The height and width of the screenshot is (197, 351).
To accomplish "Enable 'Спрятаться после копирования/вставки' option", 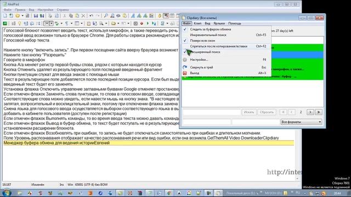I will (227, 46).
